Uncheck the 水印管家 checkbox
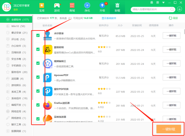The image size is (185, 136). point(38,35)
